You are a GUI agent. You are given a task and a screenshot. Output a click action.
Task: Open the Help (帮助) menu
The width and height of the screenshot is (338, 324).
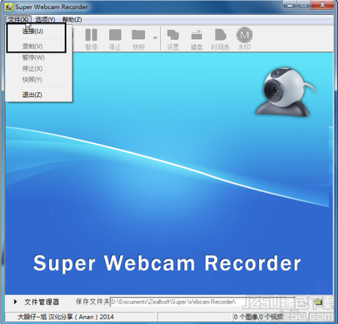pyautogui.click(x=72, y=20)
